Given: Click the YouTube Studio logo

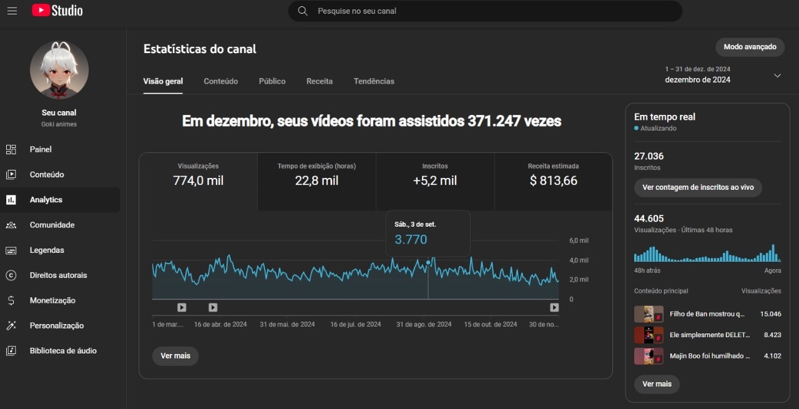Looking at the screenshot, I should click(57, 11).
